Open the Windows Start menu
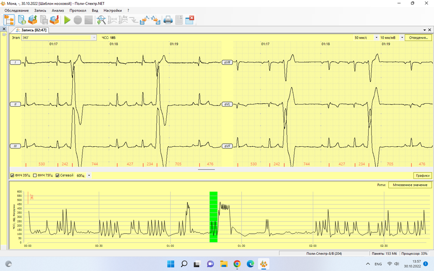This screenshot has height=271, width=434. tap(170, 264)
